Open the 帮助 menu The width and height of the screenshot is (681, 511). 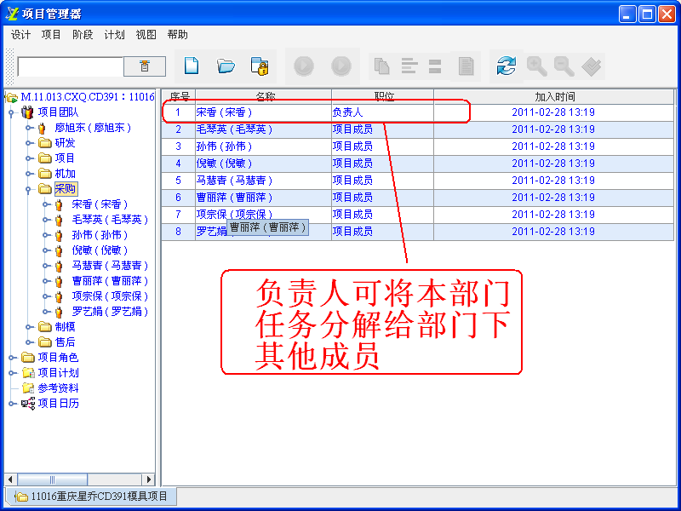pos(177,35)
